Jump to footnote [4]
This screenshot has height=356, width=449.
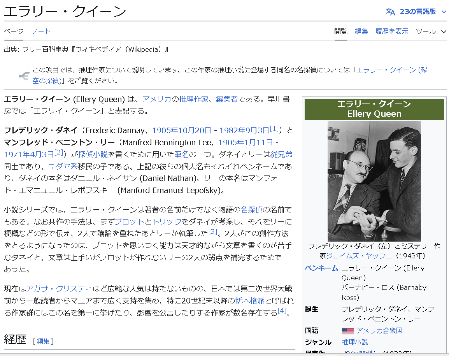point(282,310)
